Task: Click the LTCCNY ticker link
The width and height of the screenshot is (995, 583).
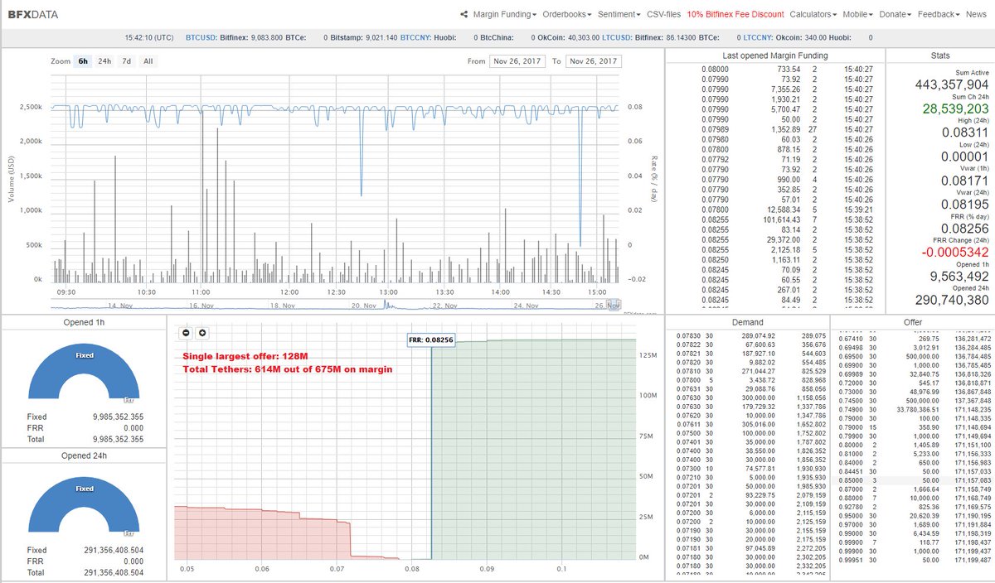Action: pos(758,38)
